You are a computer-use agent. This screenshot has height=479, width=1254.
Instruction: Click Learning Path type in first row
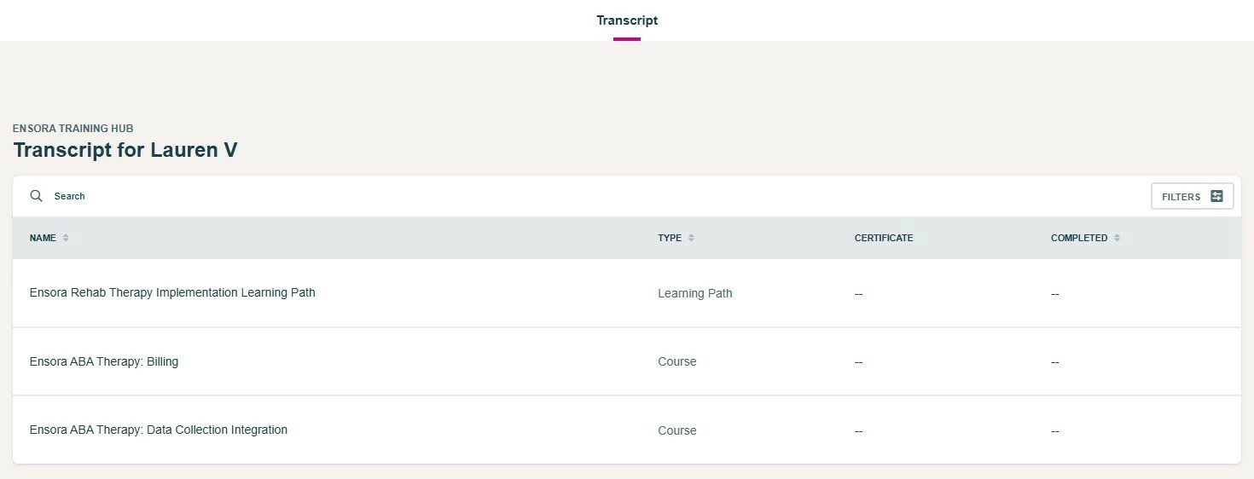point(695,293)
